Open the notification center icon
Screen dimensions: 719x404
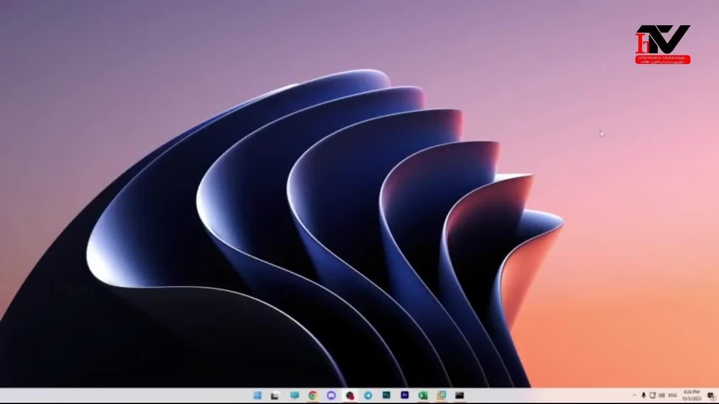pos(711,396)
